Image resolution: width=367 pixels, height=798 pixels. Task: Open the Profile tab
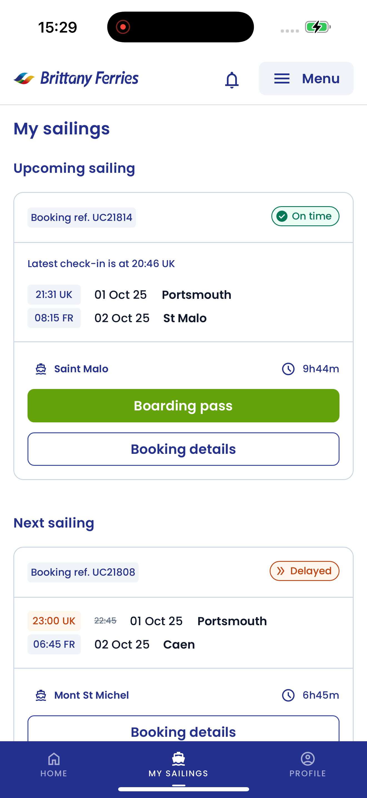click(308, 764)
